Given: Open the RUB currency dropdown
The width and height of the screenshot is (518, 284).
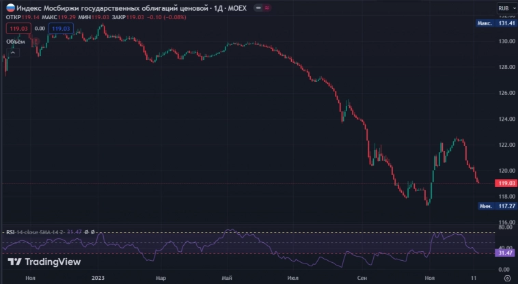Looking at the screenshot, I should point(504,8).
